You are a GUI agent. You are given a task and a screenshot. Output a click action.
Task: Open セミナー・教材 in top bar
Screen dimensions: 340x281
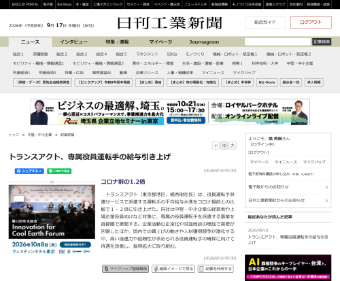pos(138,4)
